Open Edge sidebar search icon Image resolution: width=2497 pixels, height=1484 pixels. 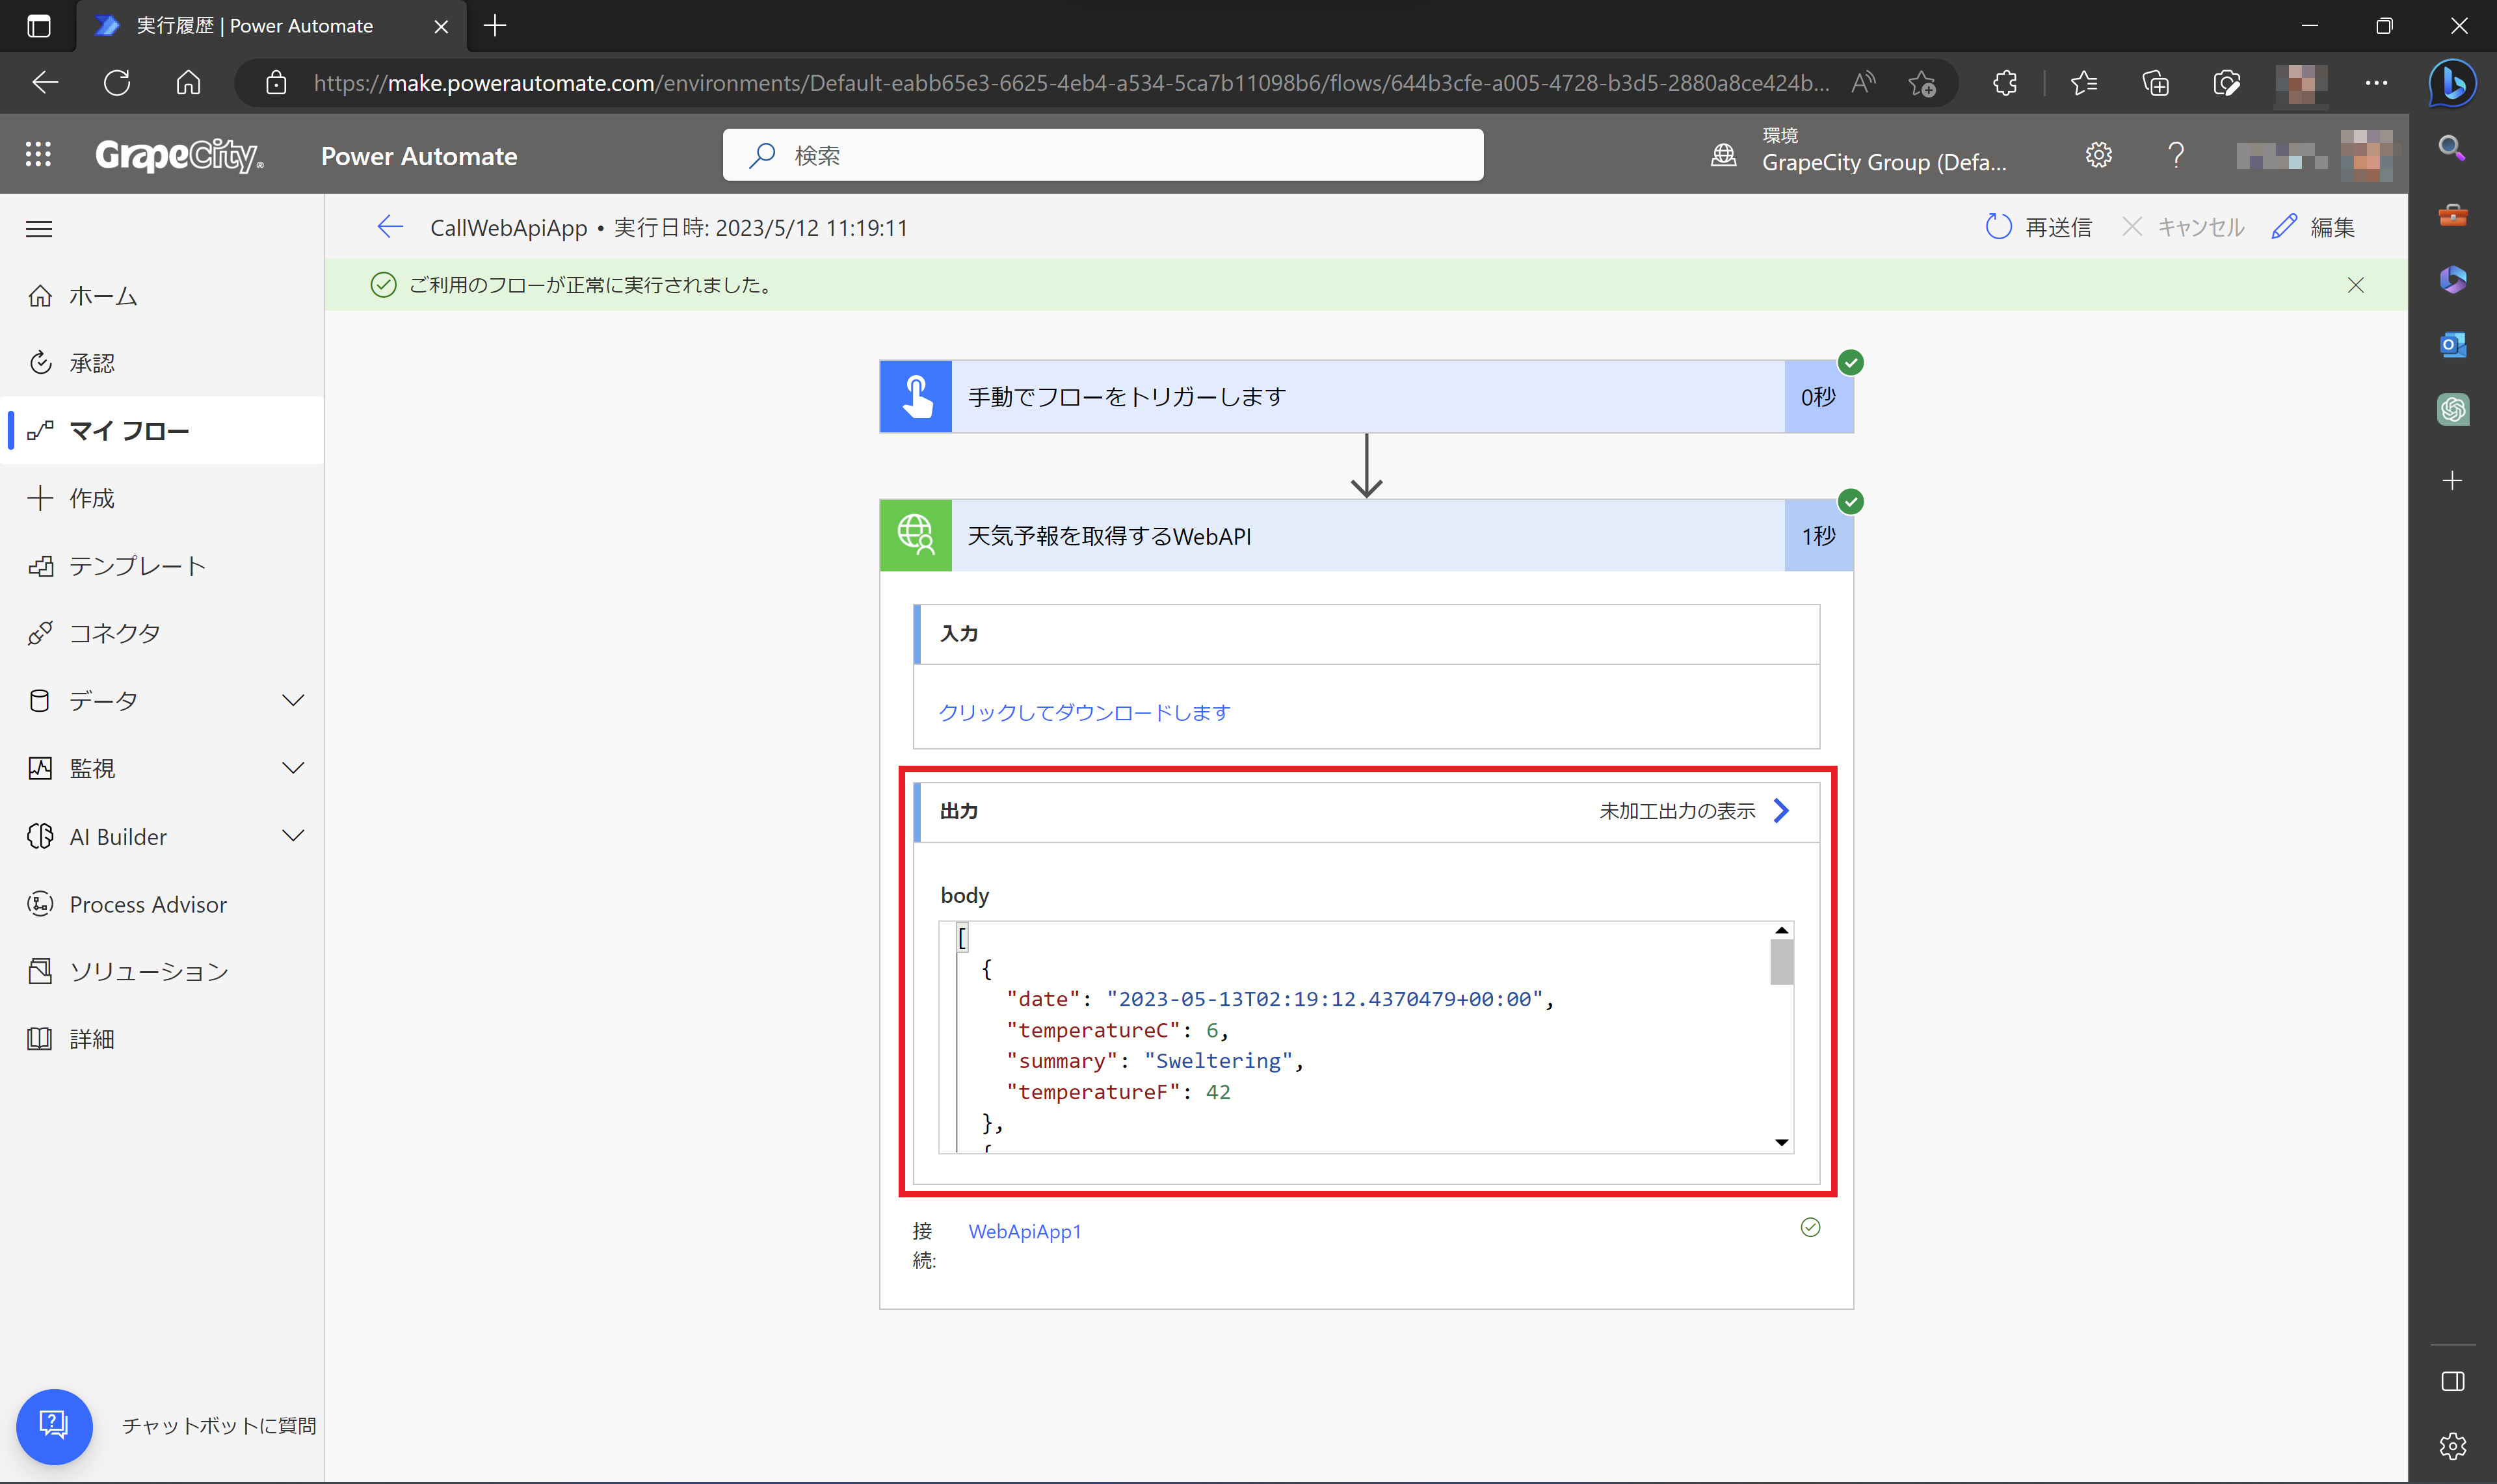(x=2452, y=149)
